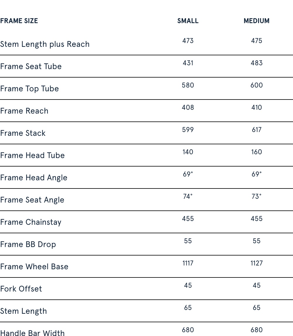The image size is (293, 336).
Task: Select the Frame Chainstay row label
Action: point(30,222)
